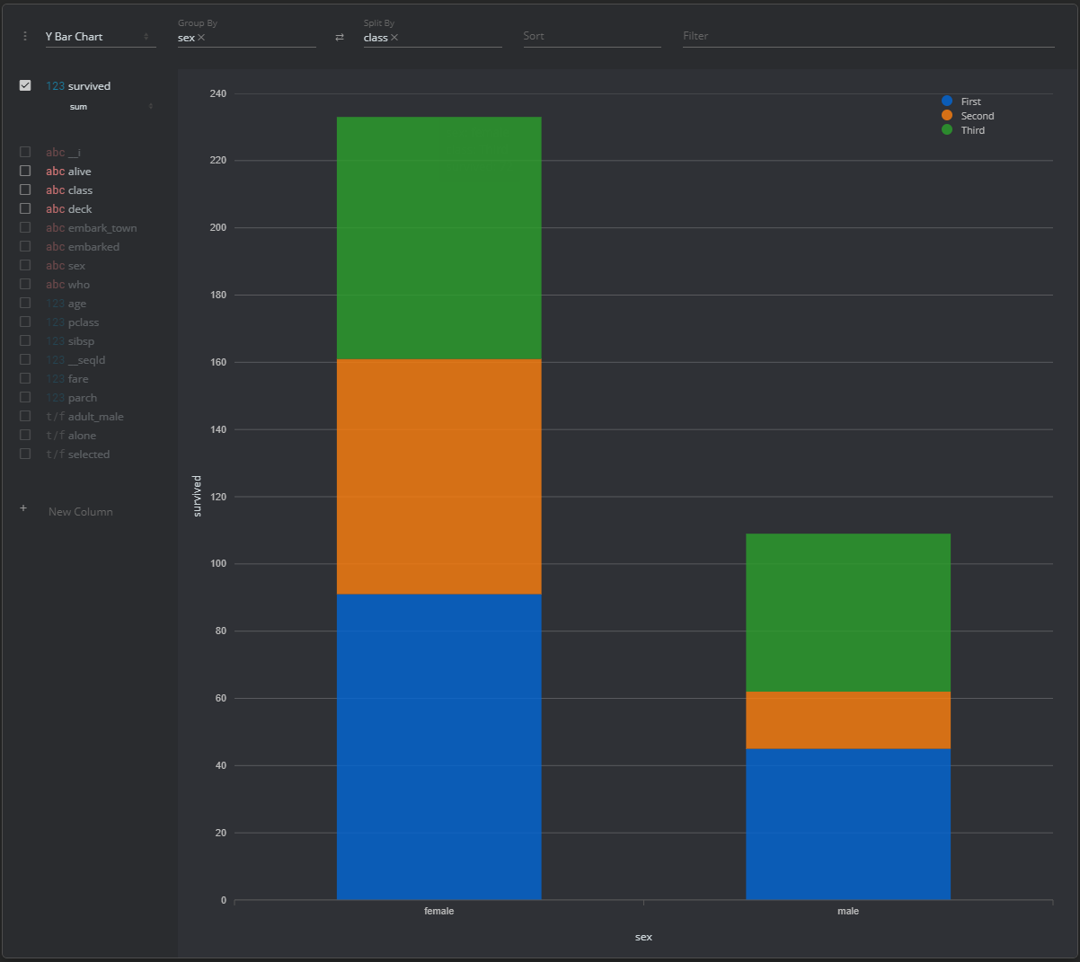Toggle the selected column checkbox
The height and width of the screenshot is (962, 1080).
(25, 454)
